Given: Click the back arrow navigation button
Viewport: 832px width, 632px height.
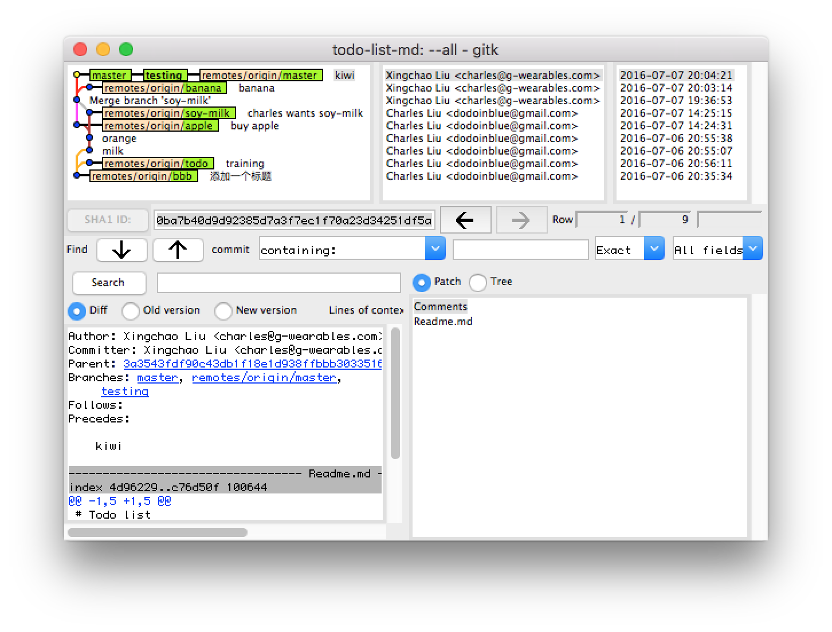Looking at the screenshot, I should pos(465,220).
